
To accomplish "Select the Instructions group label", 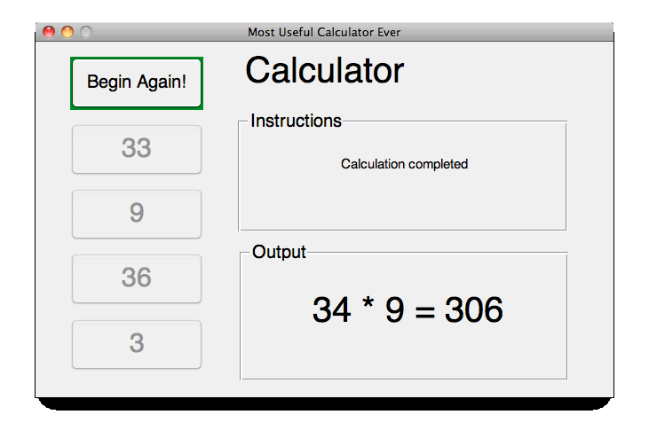I will point(296,121).
